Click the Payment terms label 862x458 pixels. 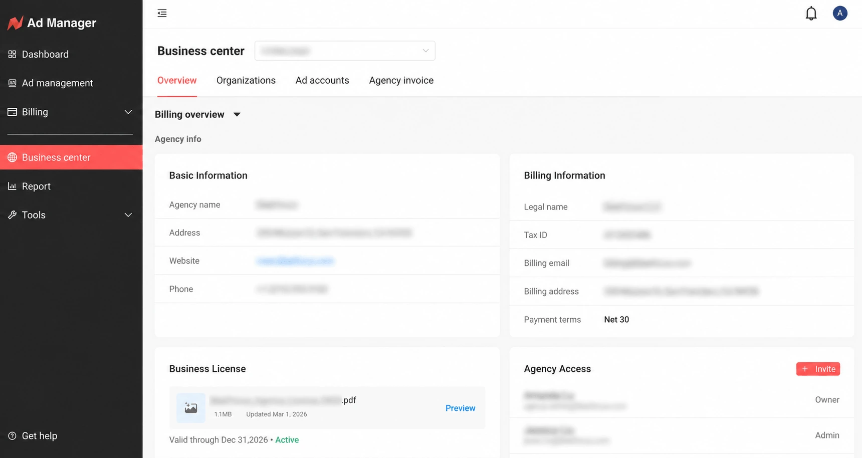pyautogui.click(x=552, y=320)
